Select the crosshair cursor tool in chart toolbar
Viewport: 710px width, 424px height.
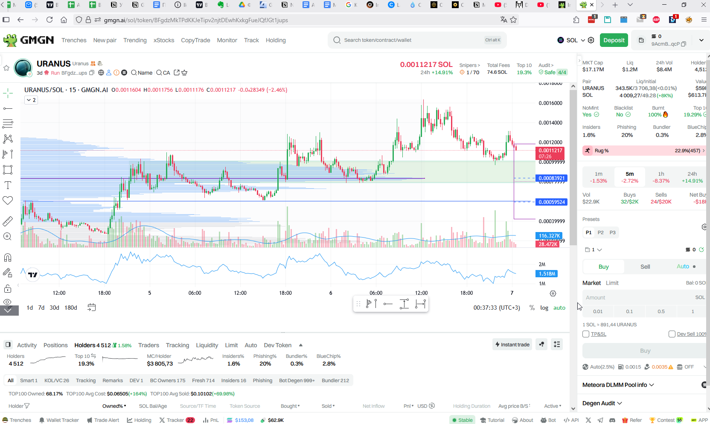click(8, 93)
